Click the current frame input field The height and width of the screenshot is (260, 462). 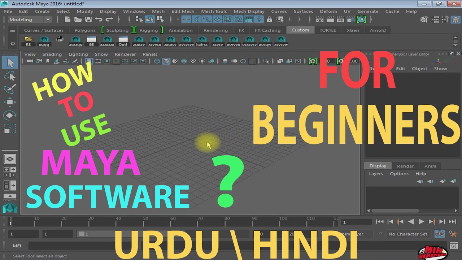coord(357,222)
